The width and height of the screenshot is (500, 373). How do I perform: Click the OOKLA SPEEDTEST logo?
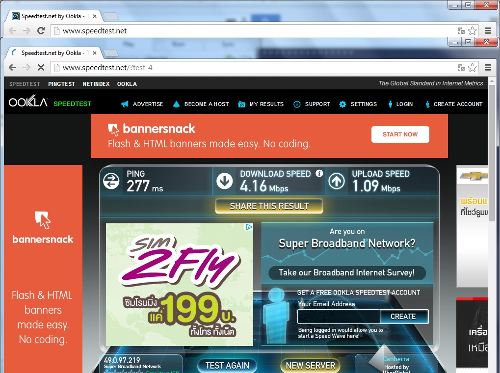[50, 103]
